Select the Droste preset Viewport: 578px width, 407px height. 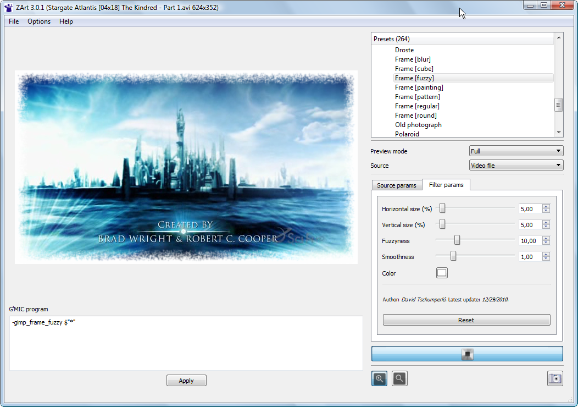404,50
